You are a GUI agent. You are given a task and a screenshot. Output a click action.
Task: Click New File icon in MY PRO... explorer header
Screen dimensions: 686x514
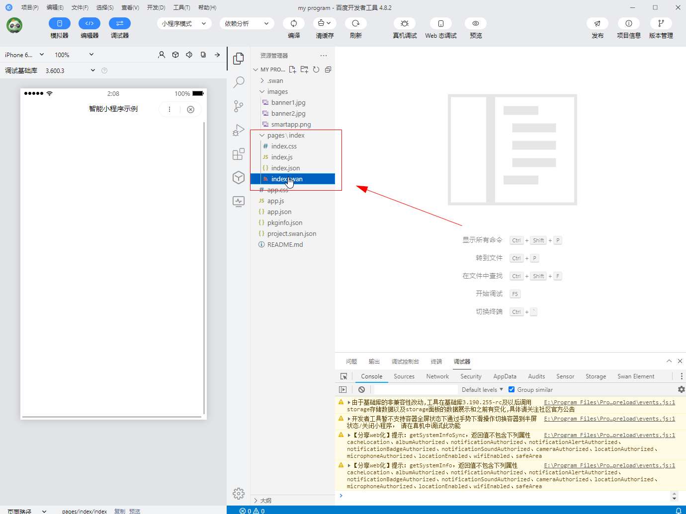click(x=292, y=70)
